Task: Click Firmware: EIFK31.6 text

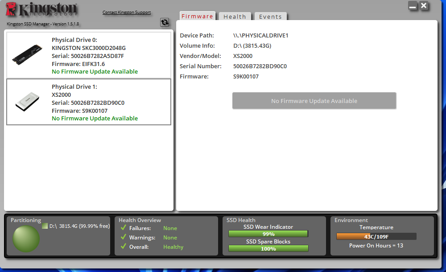Action: click(78, 64)
